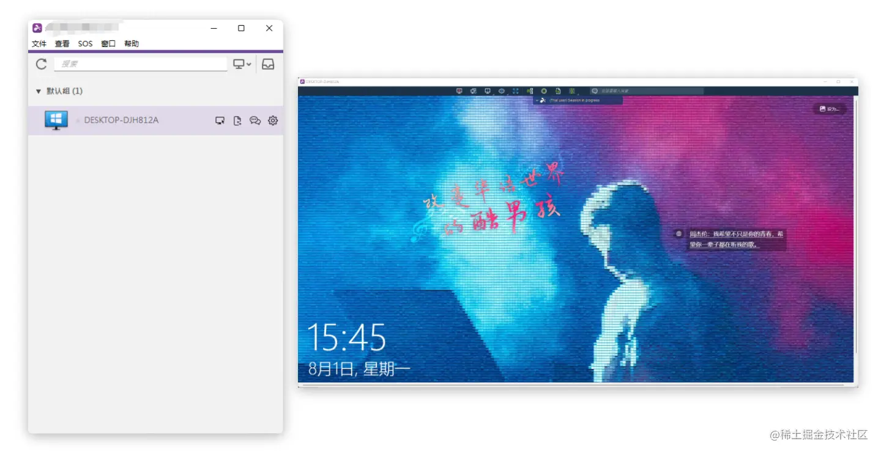Open the computer filter dropdown beside search
Viewport: 881px width, 454px height.
click(x=242, y=64)
